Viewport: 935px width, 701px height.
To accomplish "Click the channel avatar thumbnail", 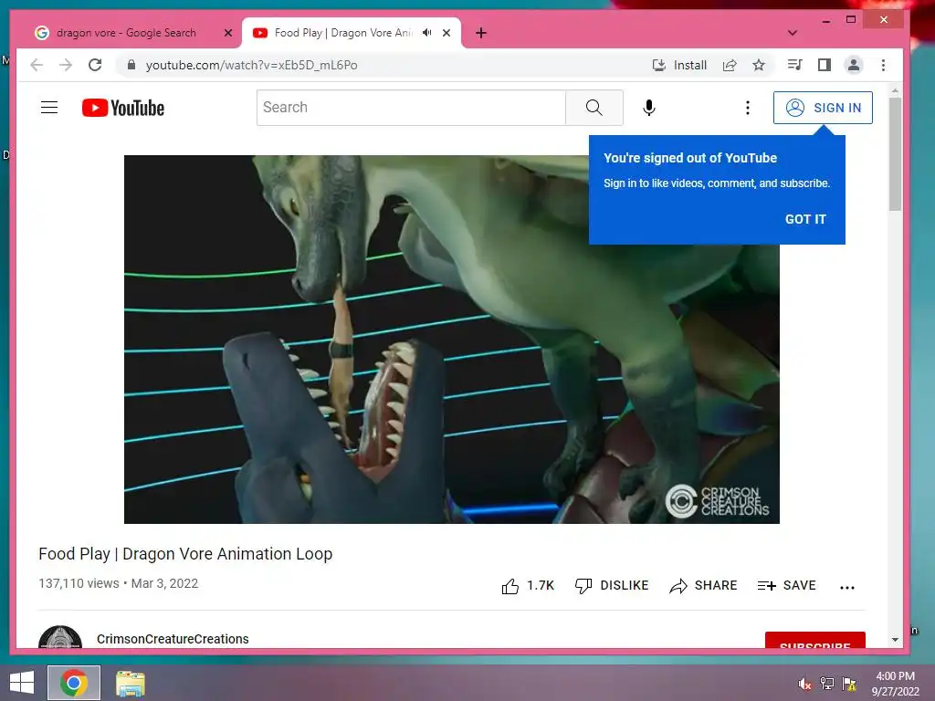I will tap(59, 638).
